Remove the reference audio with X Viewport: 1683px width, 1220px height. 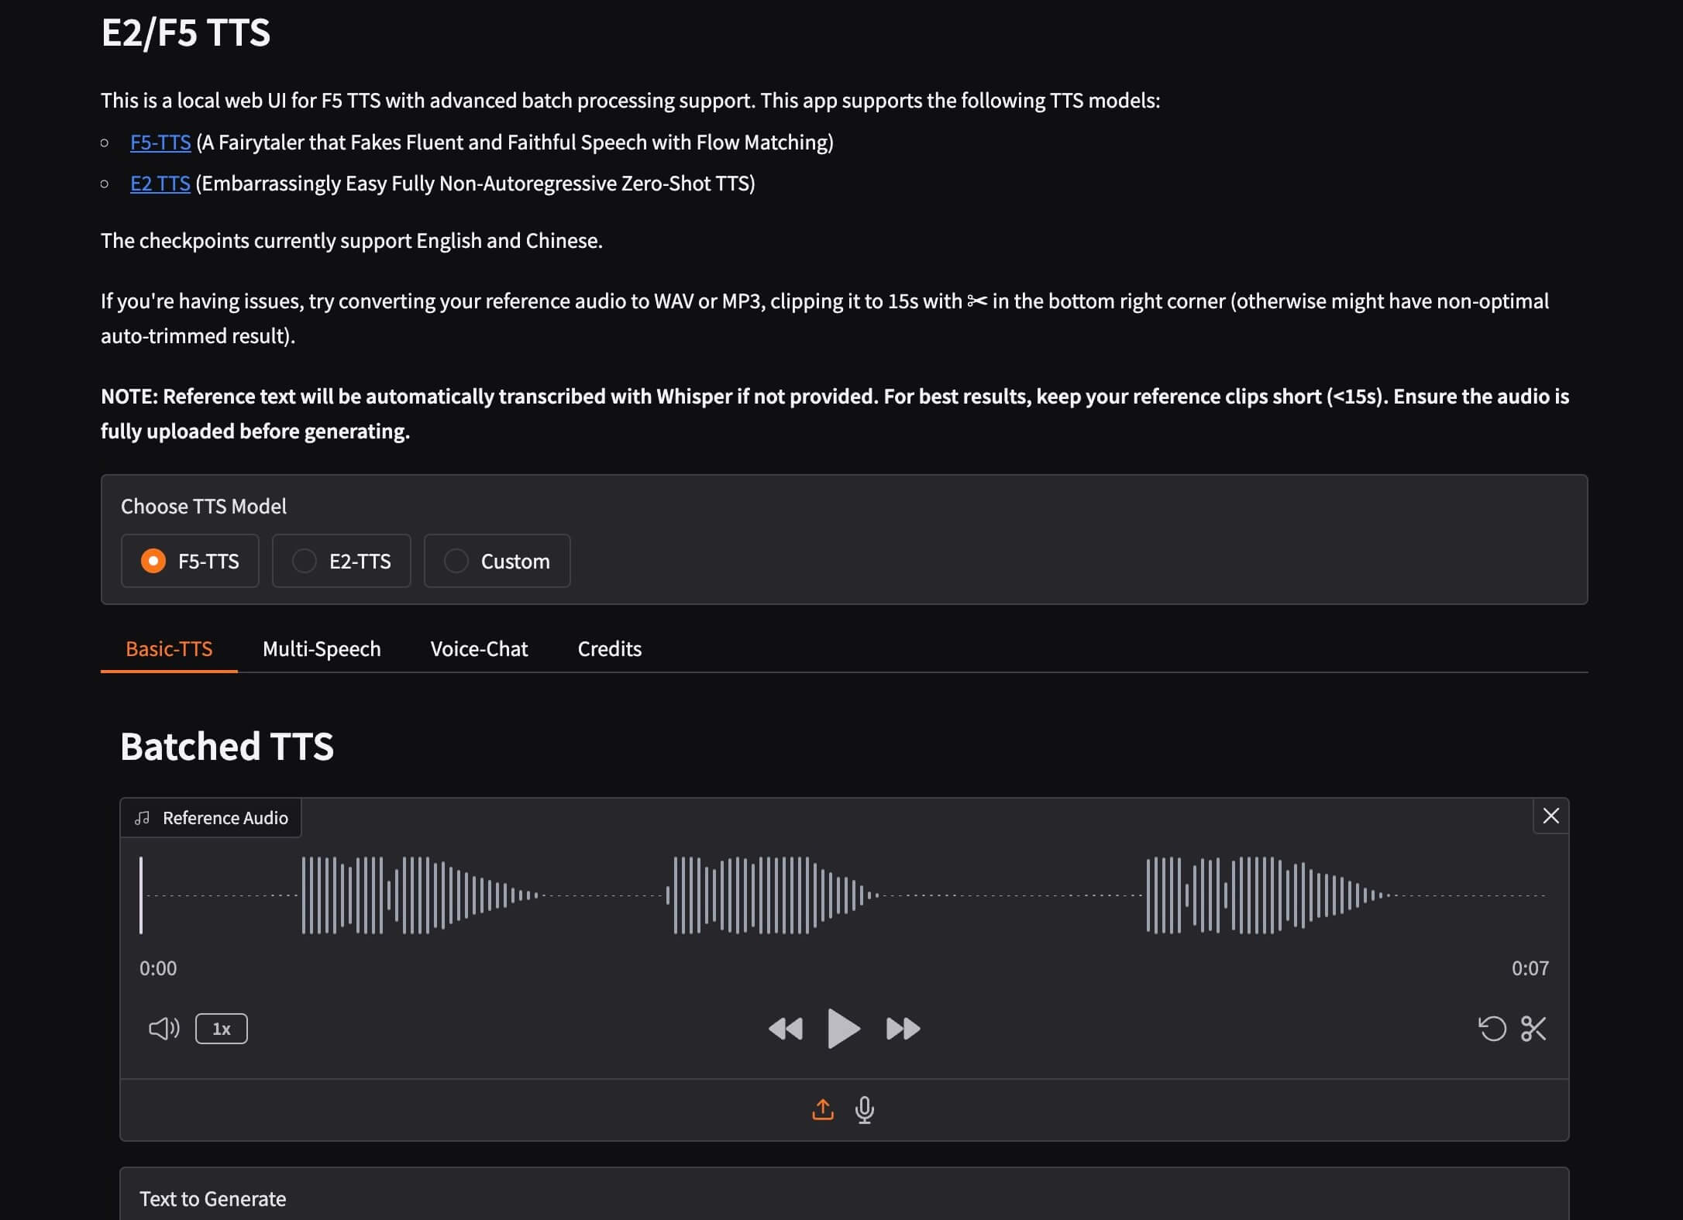pos(1551,816)
